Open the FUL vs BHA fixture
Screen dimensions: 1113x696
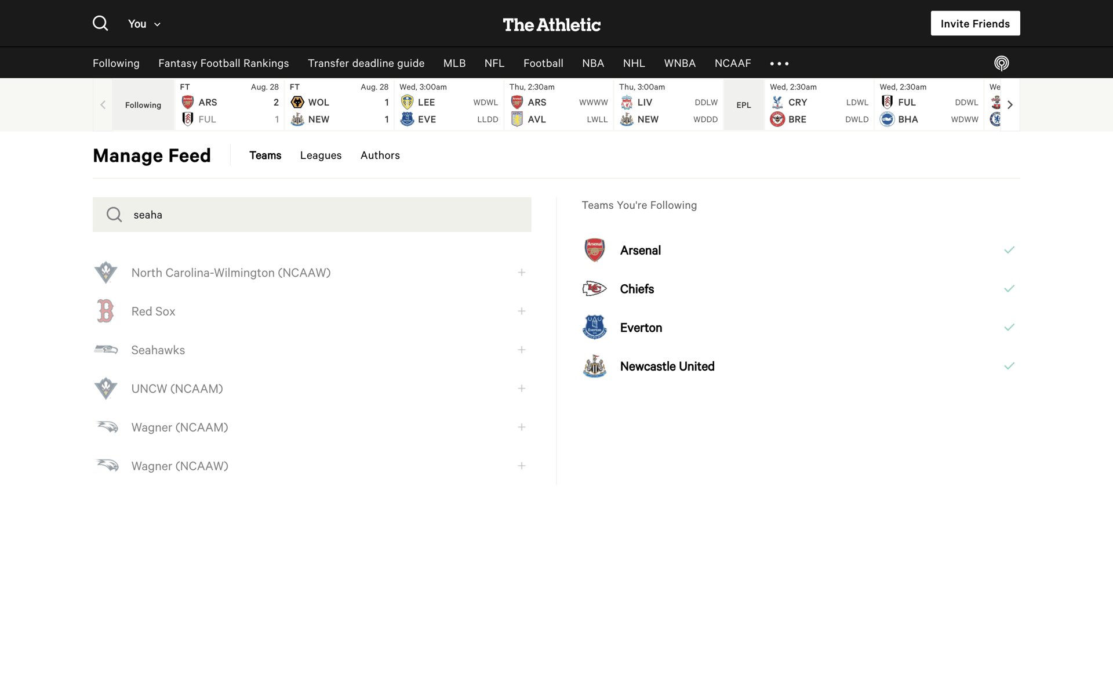(929, 104)
